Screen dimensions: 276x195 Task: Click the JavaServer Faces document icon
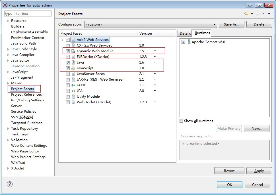pos(73,74)
